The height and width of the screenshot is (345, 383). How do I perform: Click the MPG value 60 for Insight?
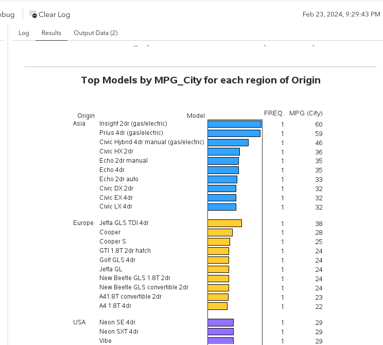(x=319, y=125)
